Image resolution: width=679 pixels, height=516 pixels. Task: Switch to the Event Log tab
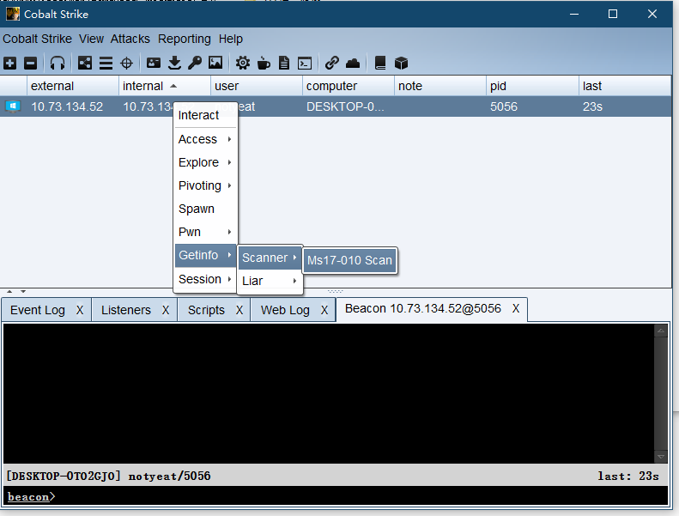tap(38, 310)
